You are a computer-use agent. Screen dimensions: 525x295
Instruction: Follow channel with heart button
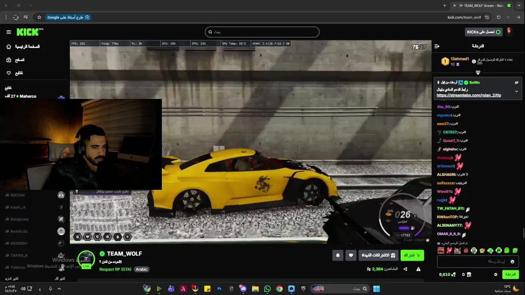[x=351, y=255]
